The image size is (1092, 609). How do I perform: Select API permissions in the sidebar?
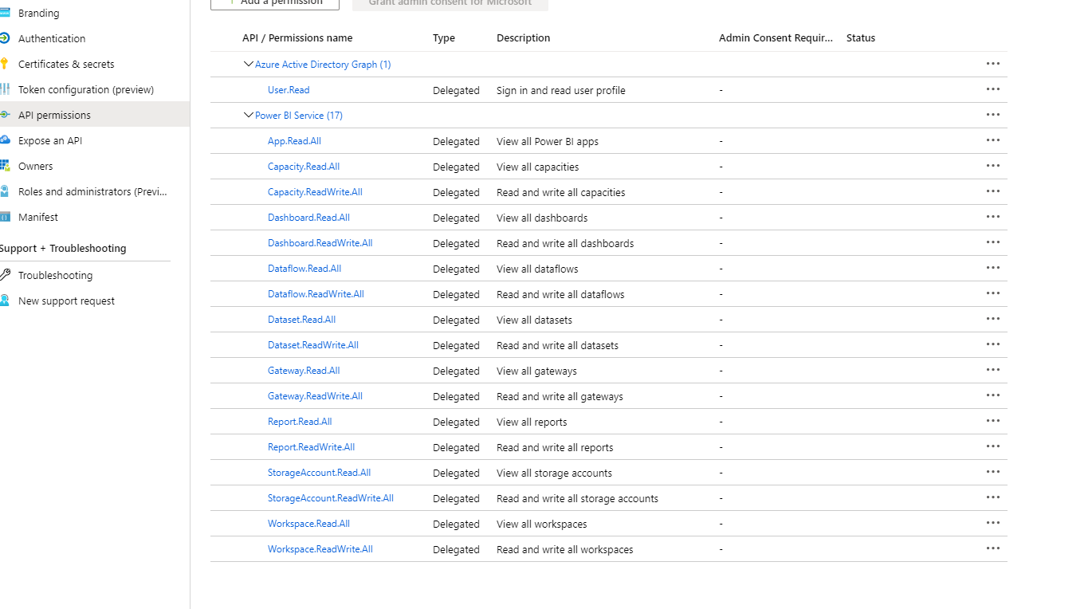tap(54, 115)
